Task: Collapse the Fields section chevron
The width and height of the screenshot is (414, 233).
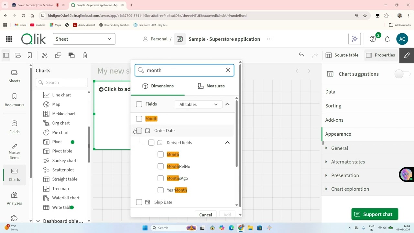Action: pos(227,104)
